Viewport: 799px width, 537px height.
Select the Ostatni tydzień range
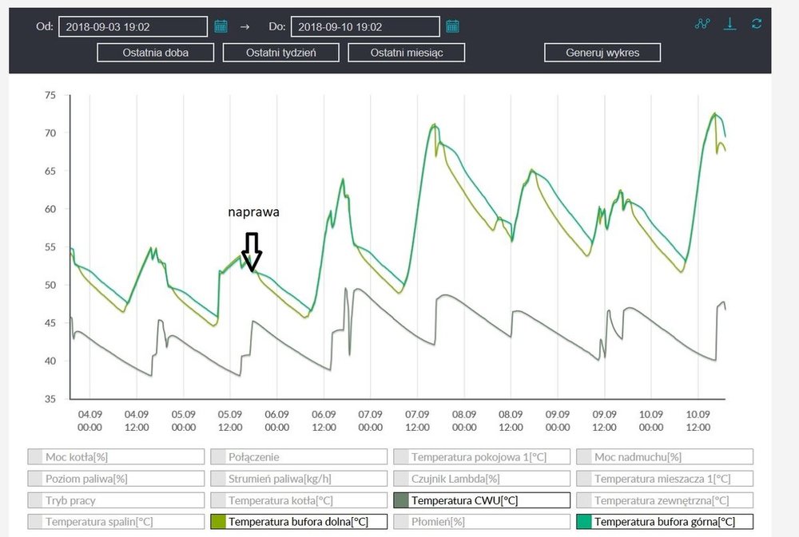(x=280, y=53)
